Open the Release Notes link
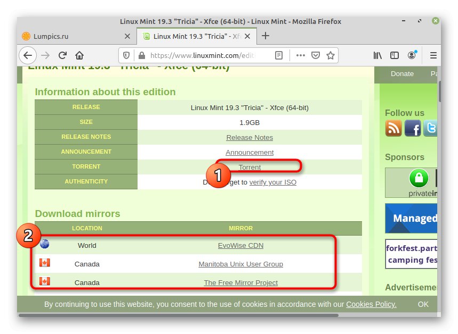Image resolution: width=458 pixels, height=334 pixels. pos(250,138)
